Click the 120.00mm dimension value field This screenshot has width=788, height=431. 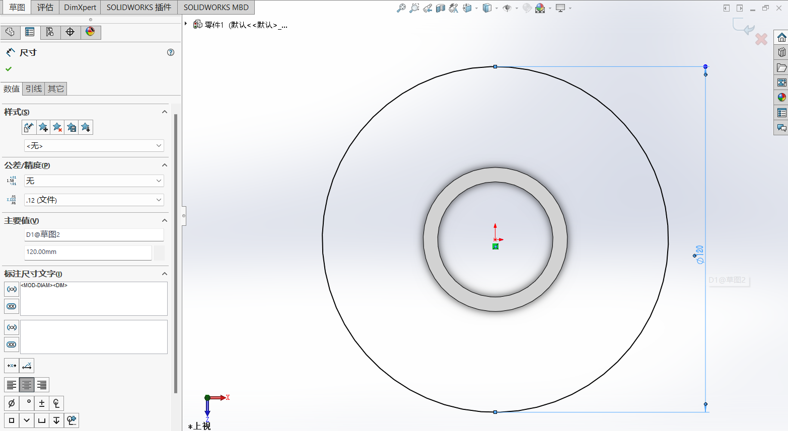tap(88, 252)
